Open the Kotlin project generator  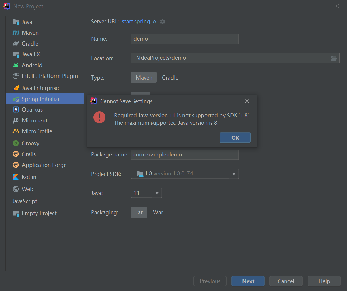tap(30, 177)
